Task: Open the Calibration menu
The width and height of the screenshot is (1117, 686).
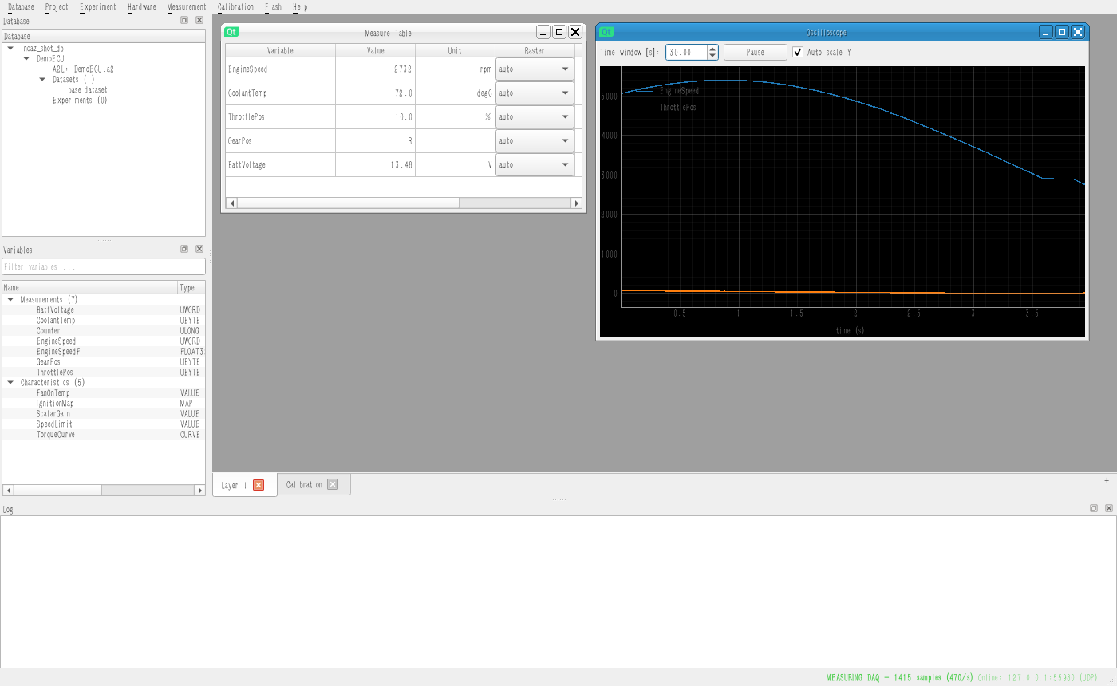Action: (235, 6)
